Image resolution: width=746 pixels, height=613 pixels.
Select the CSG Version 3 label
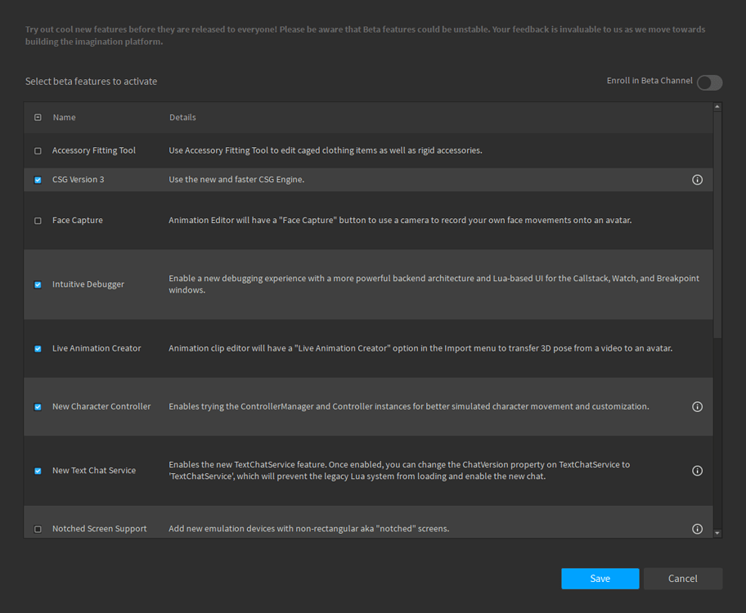pos(78,179)
